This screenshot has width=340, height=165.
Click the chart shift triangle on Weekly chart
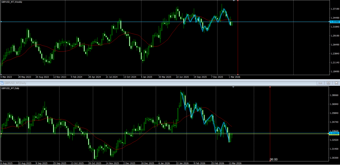234,1
